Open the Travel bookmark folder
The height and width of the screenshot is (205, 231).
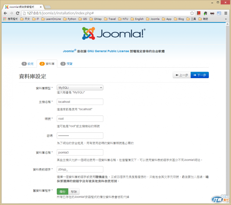pos(110,19)
